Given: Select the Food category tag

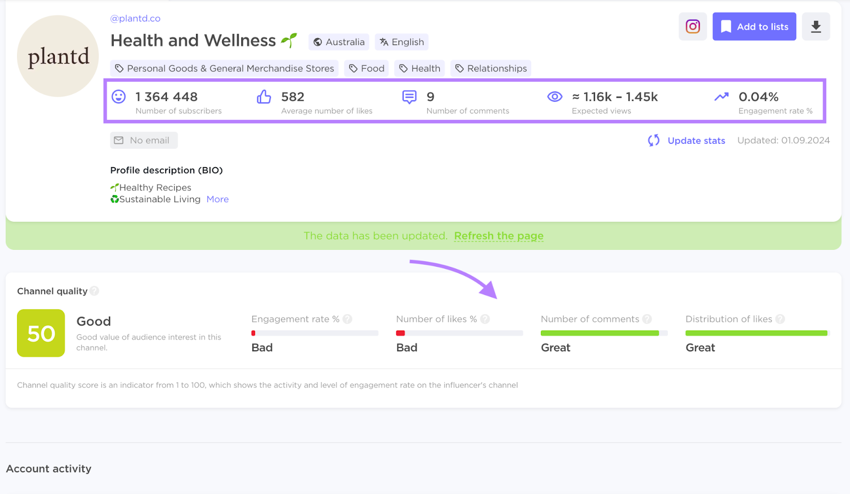Looking at the screenshot, I should tap(366, 68).
